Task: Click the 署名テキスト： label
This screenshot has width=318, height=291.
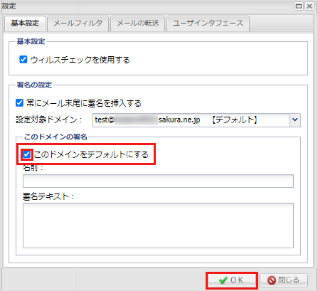Action: [x=48, y=196]
